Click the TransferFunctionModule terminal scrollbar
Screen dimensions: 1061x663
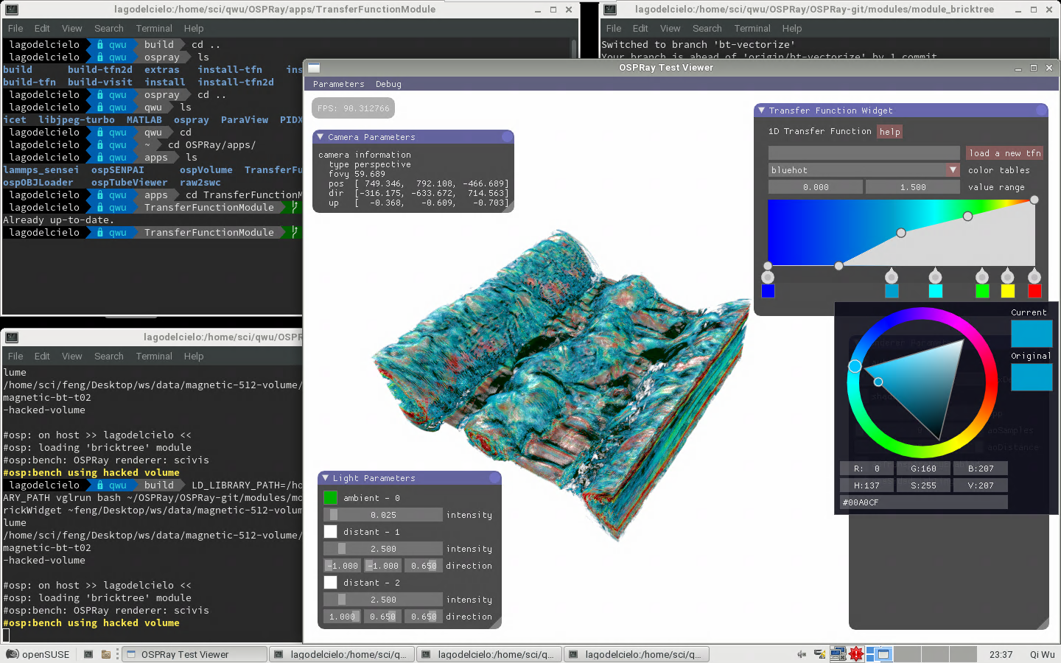coord(574,49)
